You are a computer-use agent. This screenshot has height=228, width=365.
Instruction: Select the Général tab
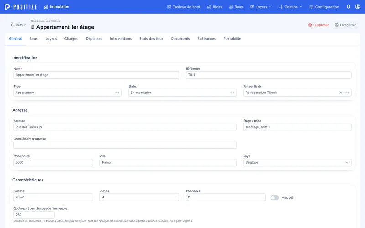(16, 39)
